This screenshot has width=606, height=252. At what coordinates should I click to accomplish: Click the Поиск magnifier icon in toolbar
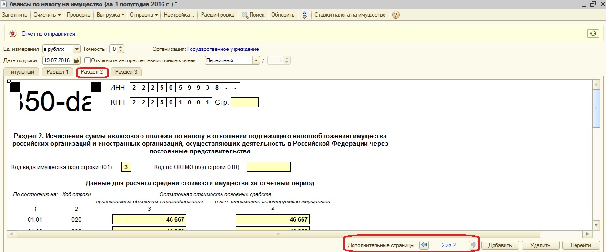pyautogui.click(x=245, y=15)
